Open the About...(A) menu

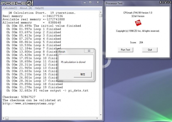26,8
